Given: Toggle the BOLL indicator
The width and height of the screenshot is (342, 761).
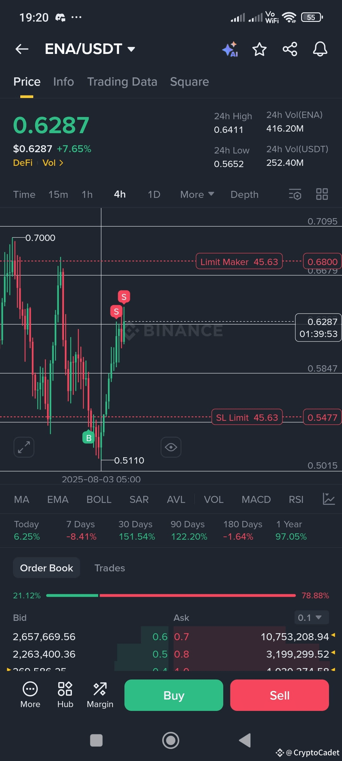Looking at the screenshot, I should coord(99,499).
